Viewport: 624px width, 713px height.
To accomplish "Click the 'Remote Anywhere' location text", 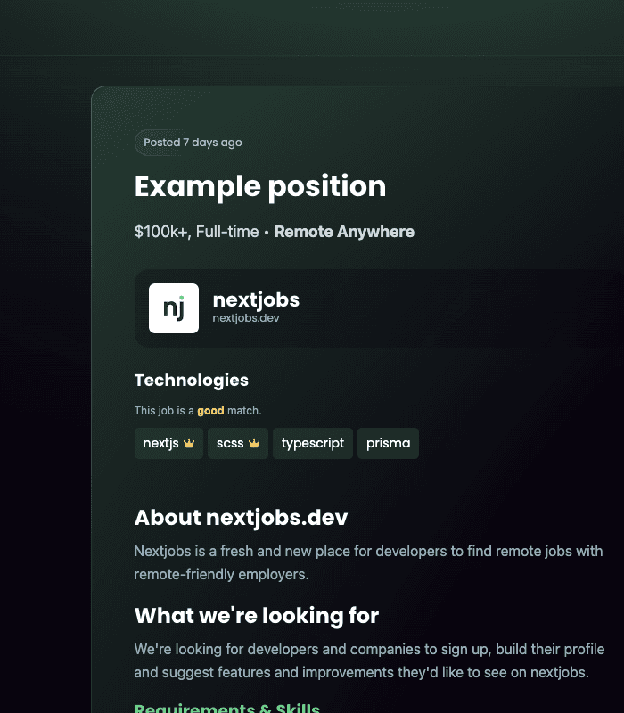I will [344, 232].
